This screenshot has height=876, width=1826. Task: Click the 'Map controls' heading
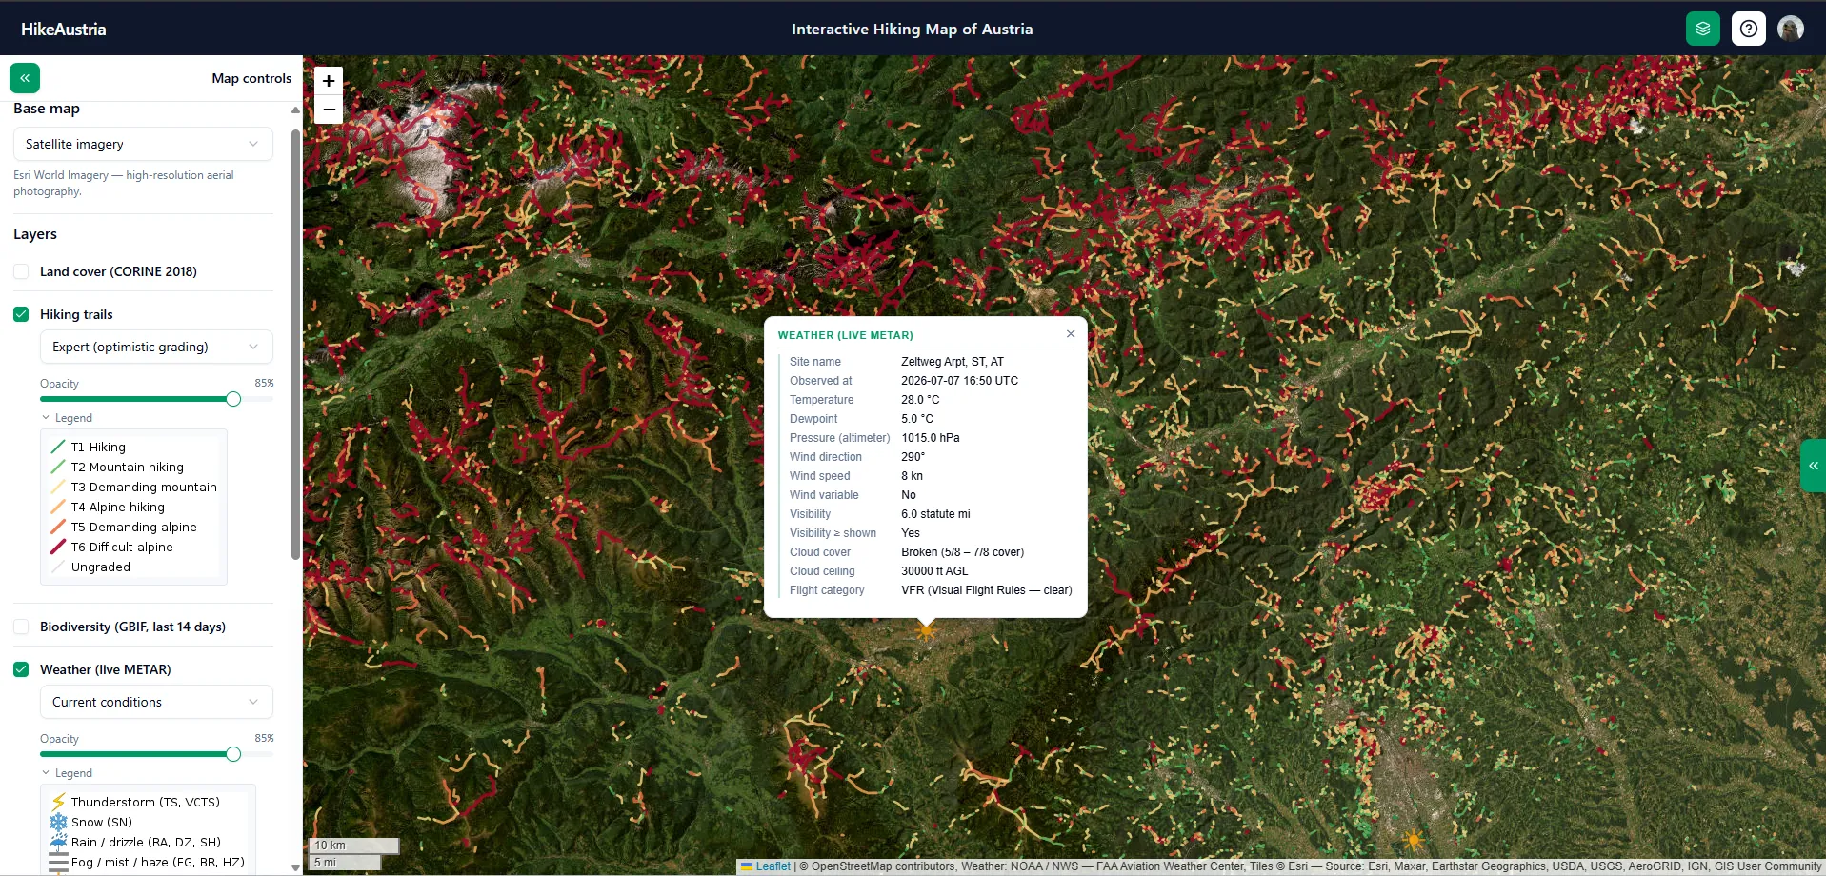pyautogui.click(x=251, y=78)
